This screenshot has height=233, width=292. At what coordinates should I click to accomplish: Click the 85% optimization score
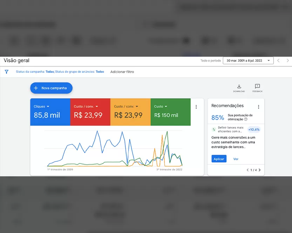(x=218, y=118)
